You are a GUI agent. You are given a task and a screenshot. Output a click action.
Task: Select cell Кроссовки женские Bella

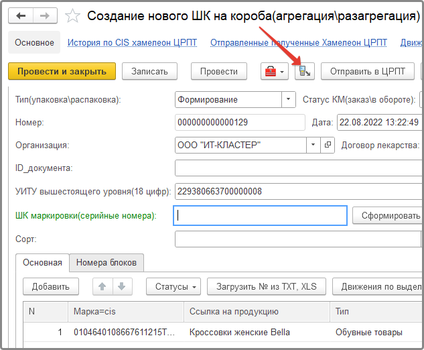click(257, 332)
